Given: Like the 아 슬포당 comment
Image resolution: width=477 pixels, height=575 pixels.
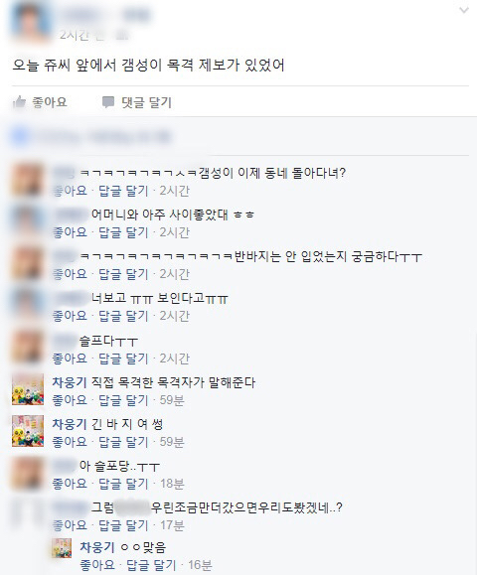Looking at the screenshot, I should tap(70, 484).
